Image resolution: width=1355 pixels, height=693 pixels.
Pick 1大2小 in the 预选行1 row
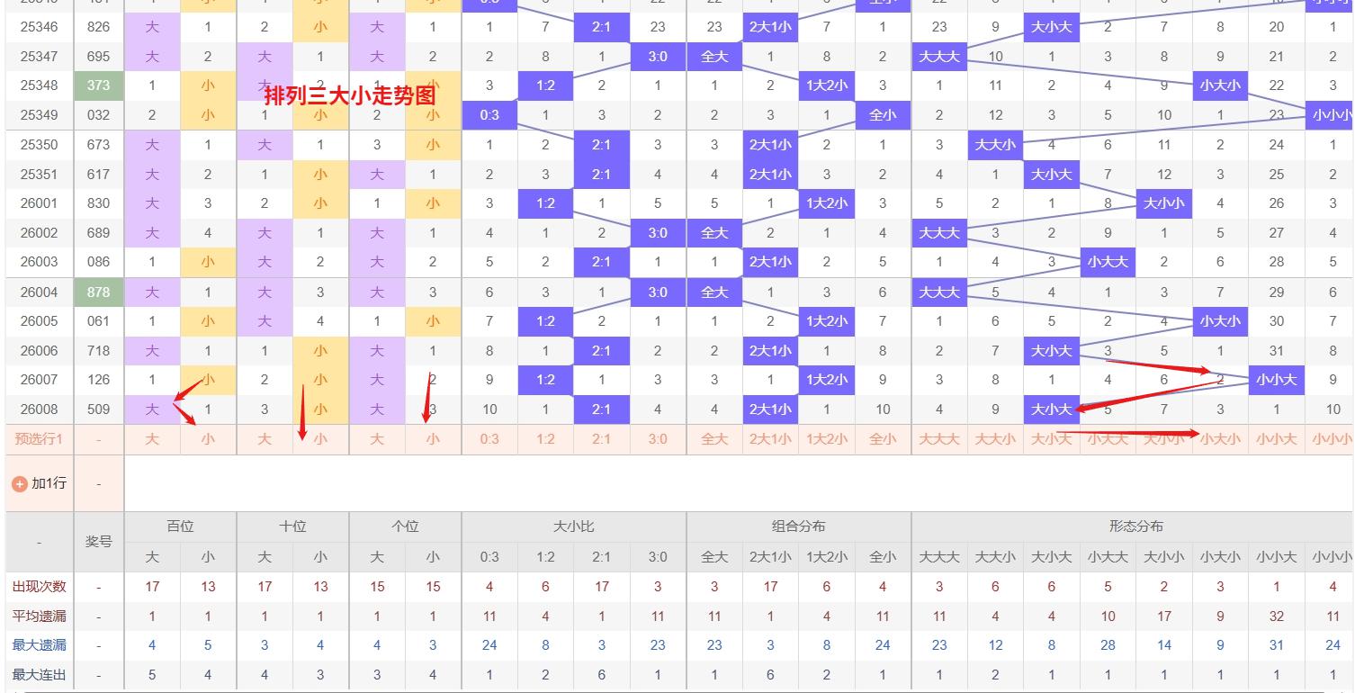(826, 439)
